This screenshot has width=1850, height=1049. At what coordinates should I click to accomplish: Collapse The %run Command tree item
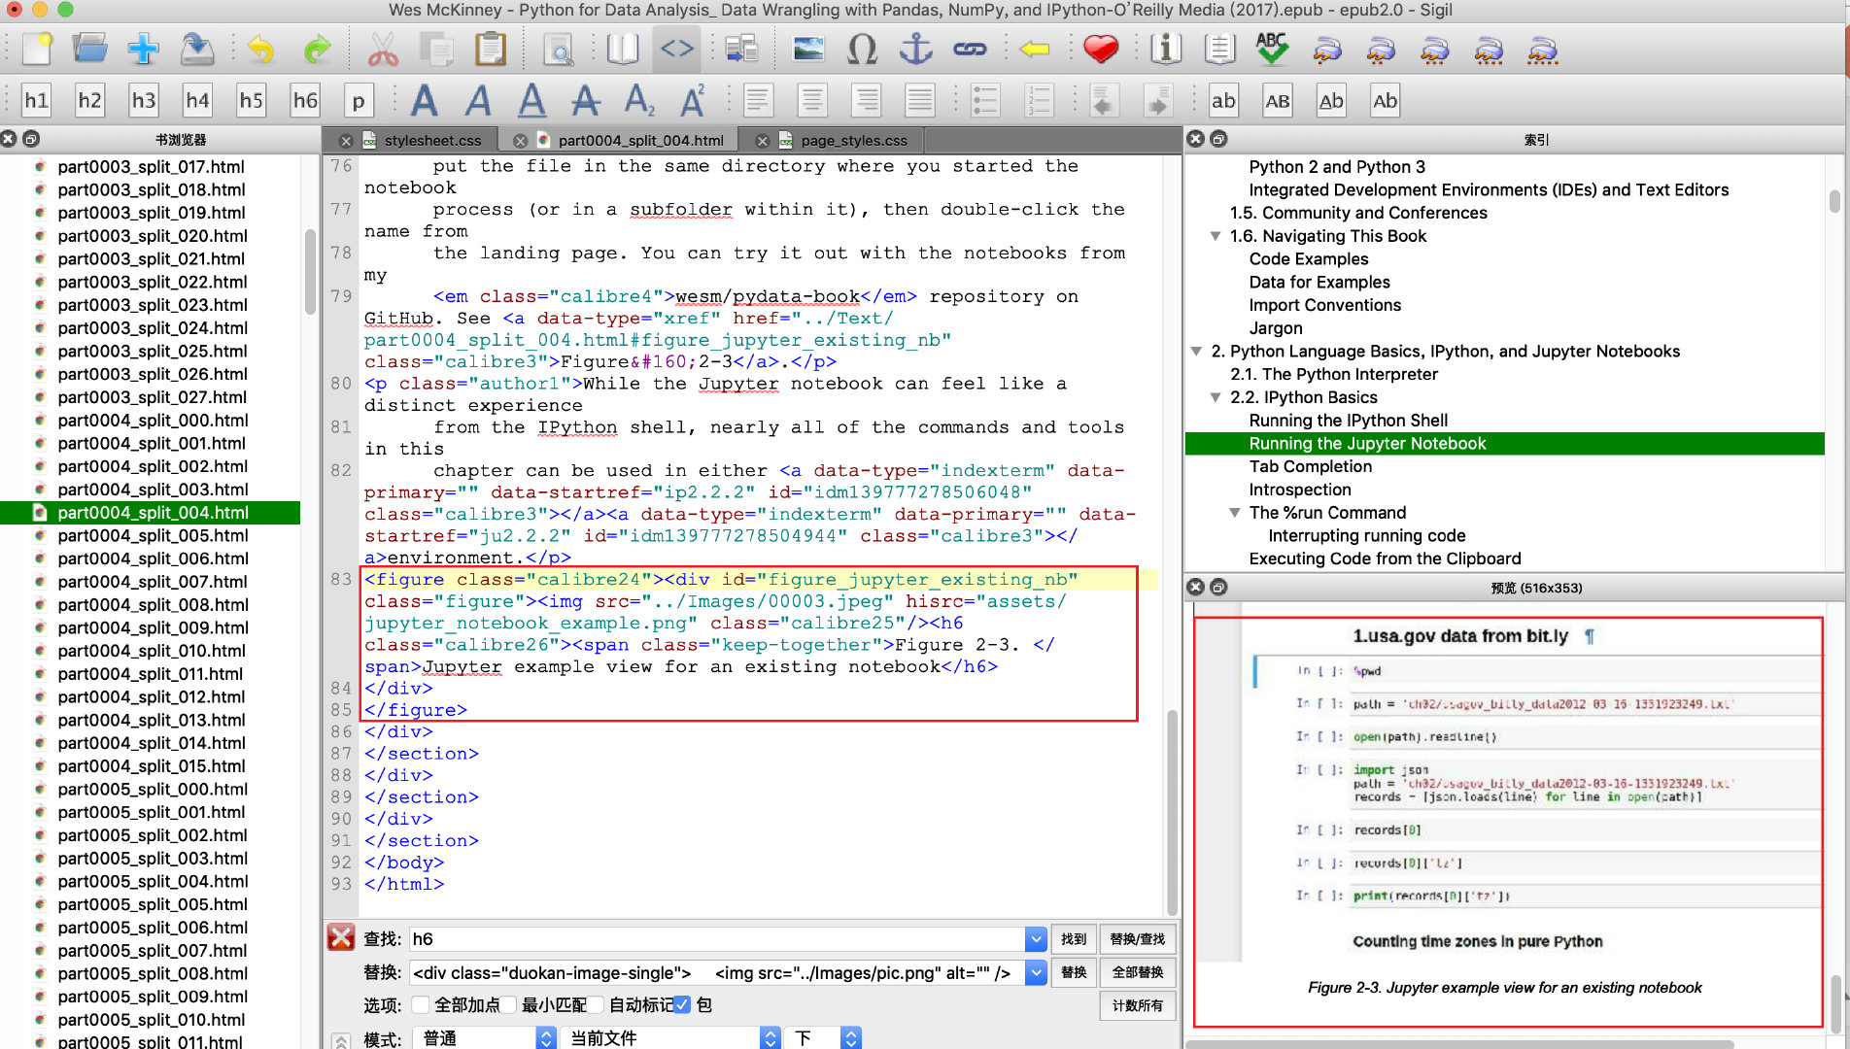pos(1235,513)
